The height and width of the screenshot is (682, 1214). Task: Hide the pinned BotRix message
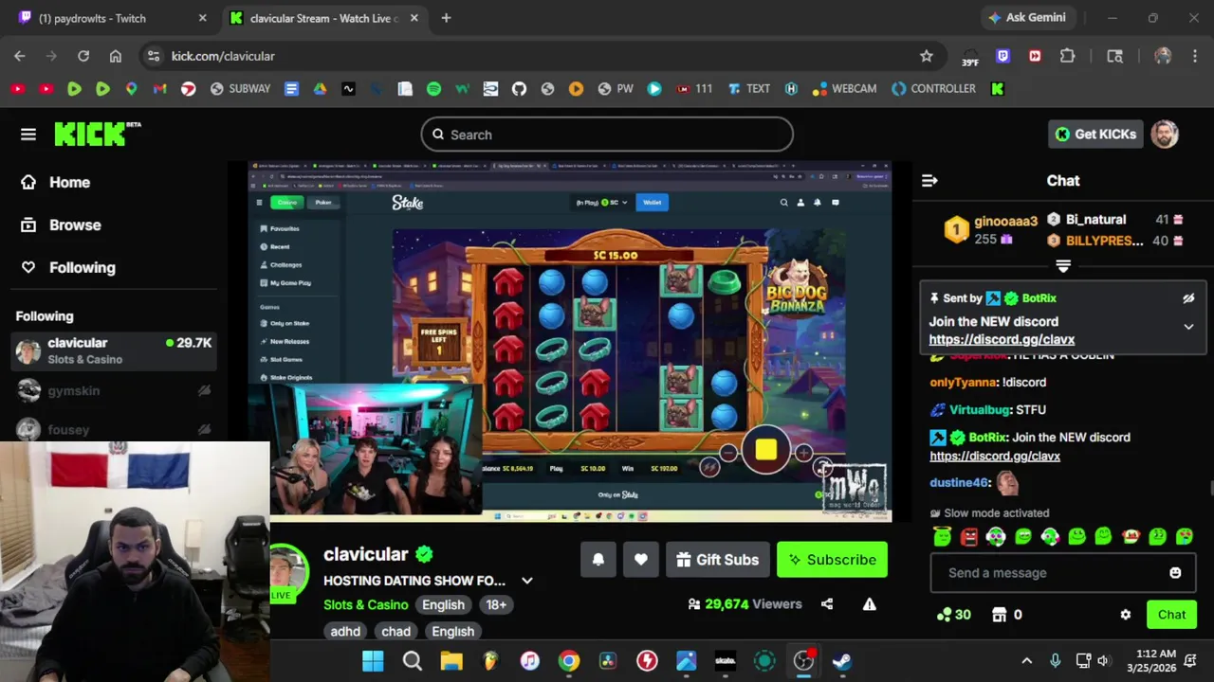pyautogui.click(x=1188, y=298)
